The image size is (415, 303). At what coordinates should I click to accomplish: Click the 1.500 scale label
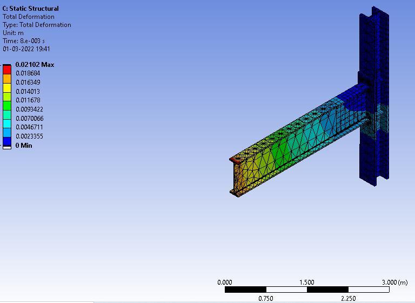[307, 283]
